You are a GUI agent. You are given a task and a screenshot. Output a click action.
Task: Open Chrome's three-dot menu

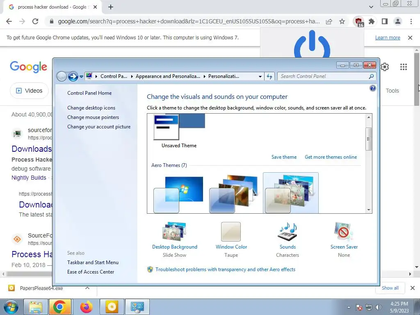(x=411, y=21)
